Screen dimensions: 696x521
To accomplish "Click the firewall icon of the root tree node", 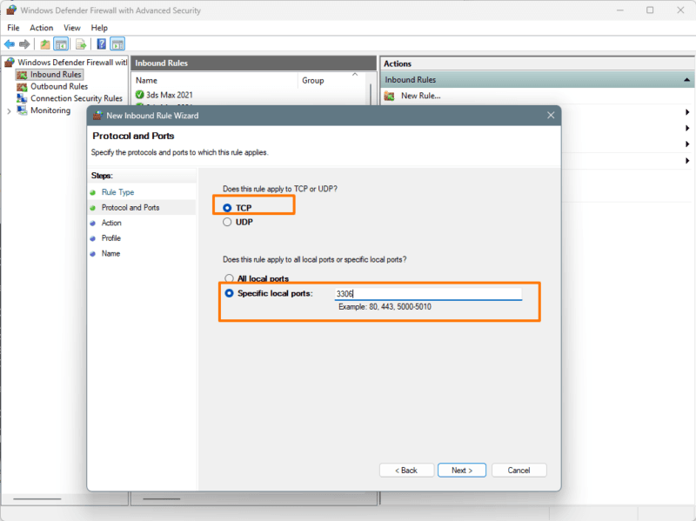I will tap(10, 63).
